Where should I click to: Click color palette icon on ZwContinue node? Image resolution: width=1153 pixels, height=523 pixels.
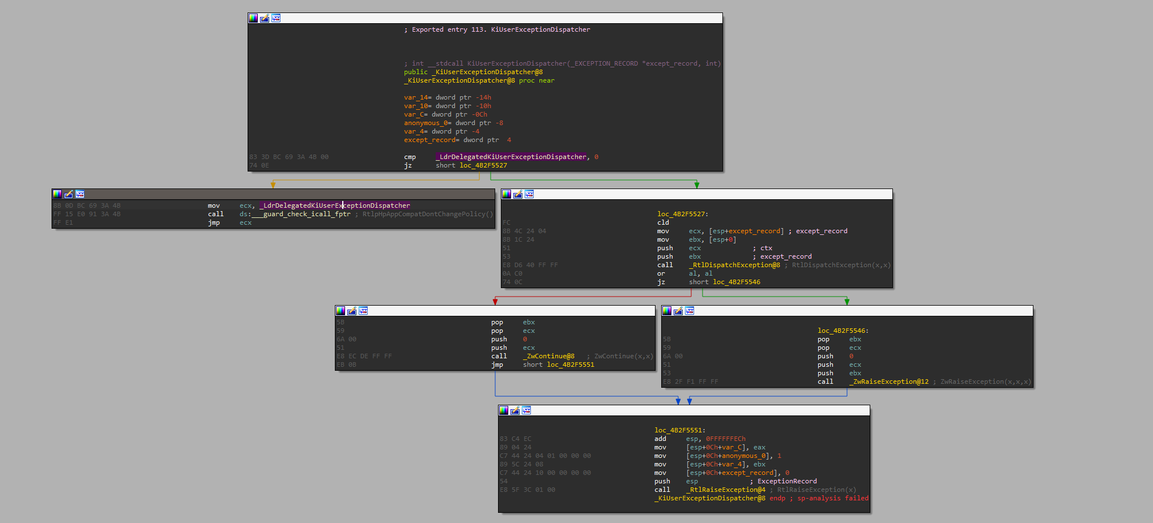click(x=341, y=311)
